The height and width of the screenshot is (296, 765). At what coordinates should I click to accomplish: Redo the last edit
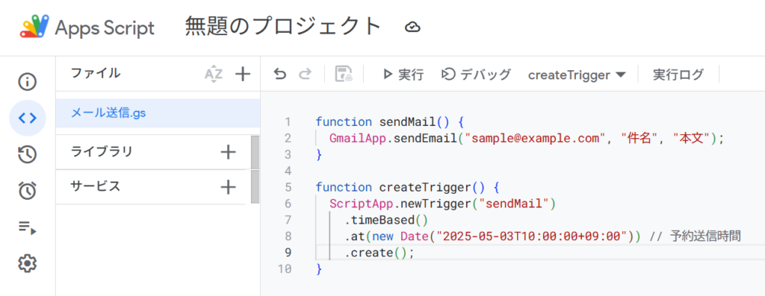(305, 75)
